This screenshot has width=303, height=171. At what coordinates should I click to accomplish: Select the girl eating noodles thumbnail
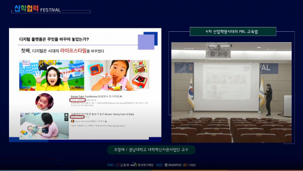[x=119, y=75]
